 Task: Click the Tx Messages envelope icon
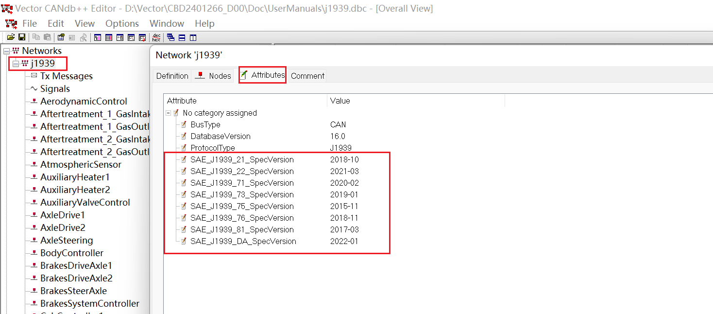pyautogui.click(x=34, y=76)
